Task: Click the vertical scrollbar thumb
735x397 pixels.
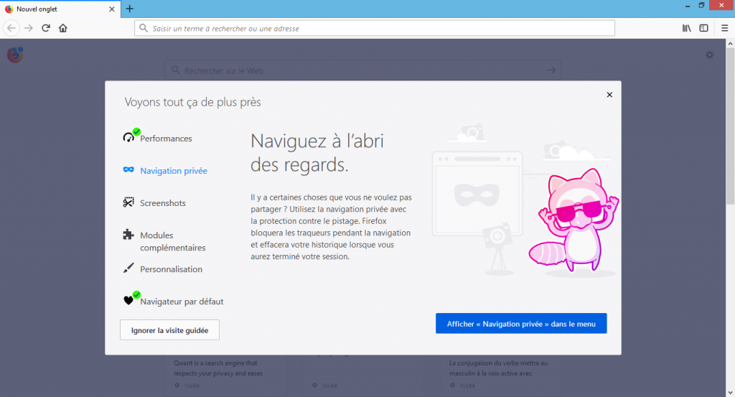Action: pyautogui.click(x=730, y=126)
